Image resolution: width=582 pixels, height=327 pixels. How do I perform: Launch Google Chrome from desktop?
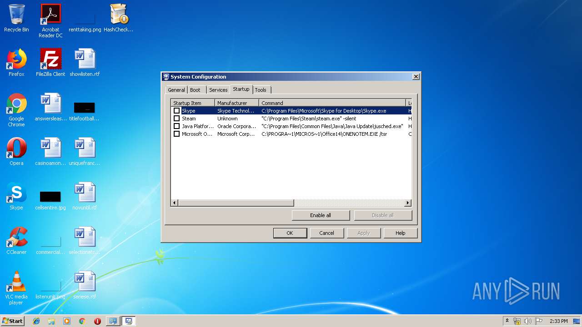tap(16, 110)
